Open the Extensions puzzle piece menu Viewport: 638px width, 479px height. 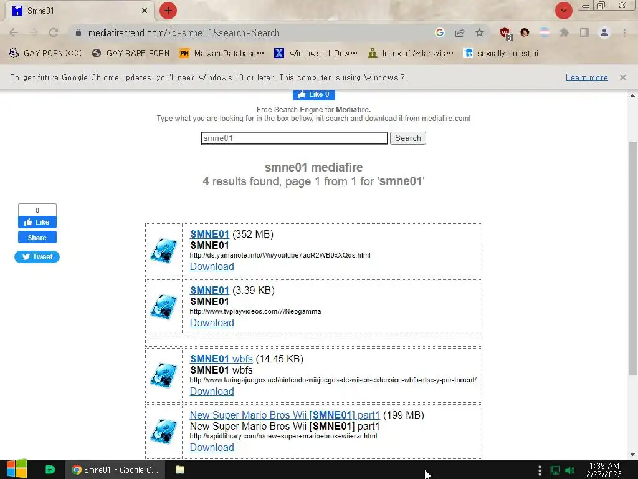click(x=564, y=32)
